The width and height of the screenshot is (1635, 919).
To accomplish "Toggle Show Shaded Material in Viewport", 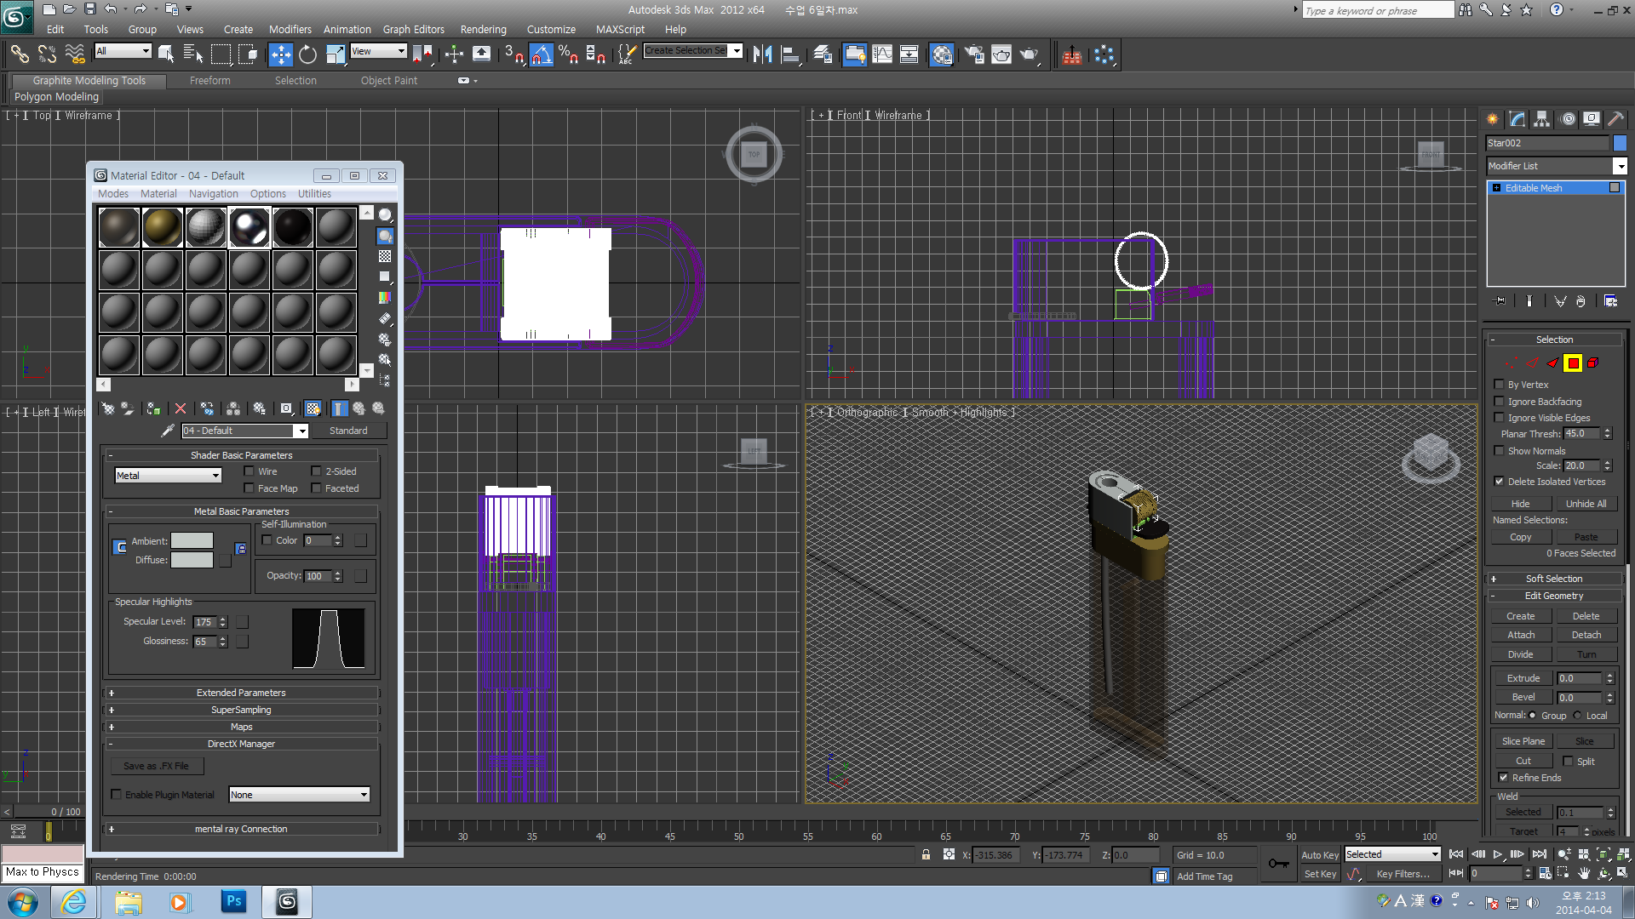I will coord(313,408).
